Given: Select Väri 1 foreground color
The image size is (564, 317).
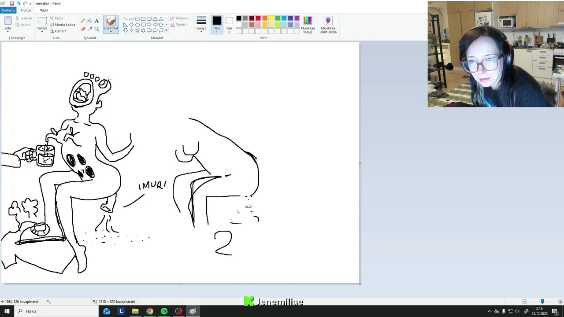Looking at the screenshot, I should 217,25.
